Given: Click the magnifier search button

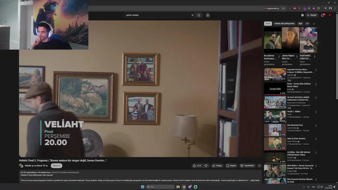Looking at the screenshot, I should click(199, 15).
